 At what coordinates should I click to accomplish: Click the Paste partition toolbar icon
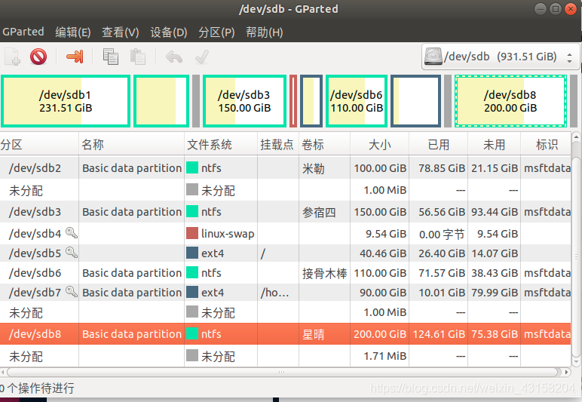[138, 57]
